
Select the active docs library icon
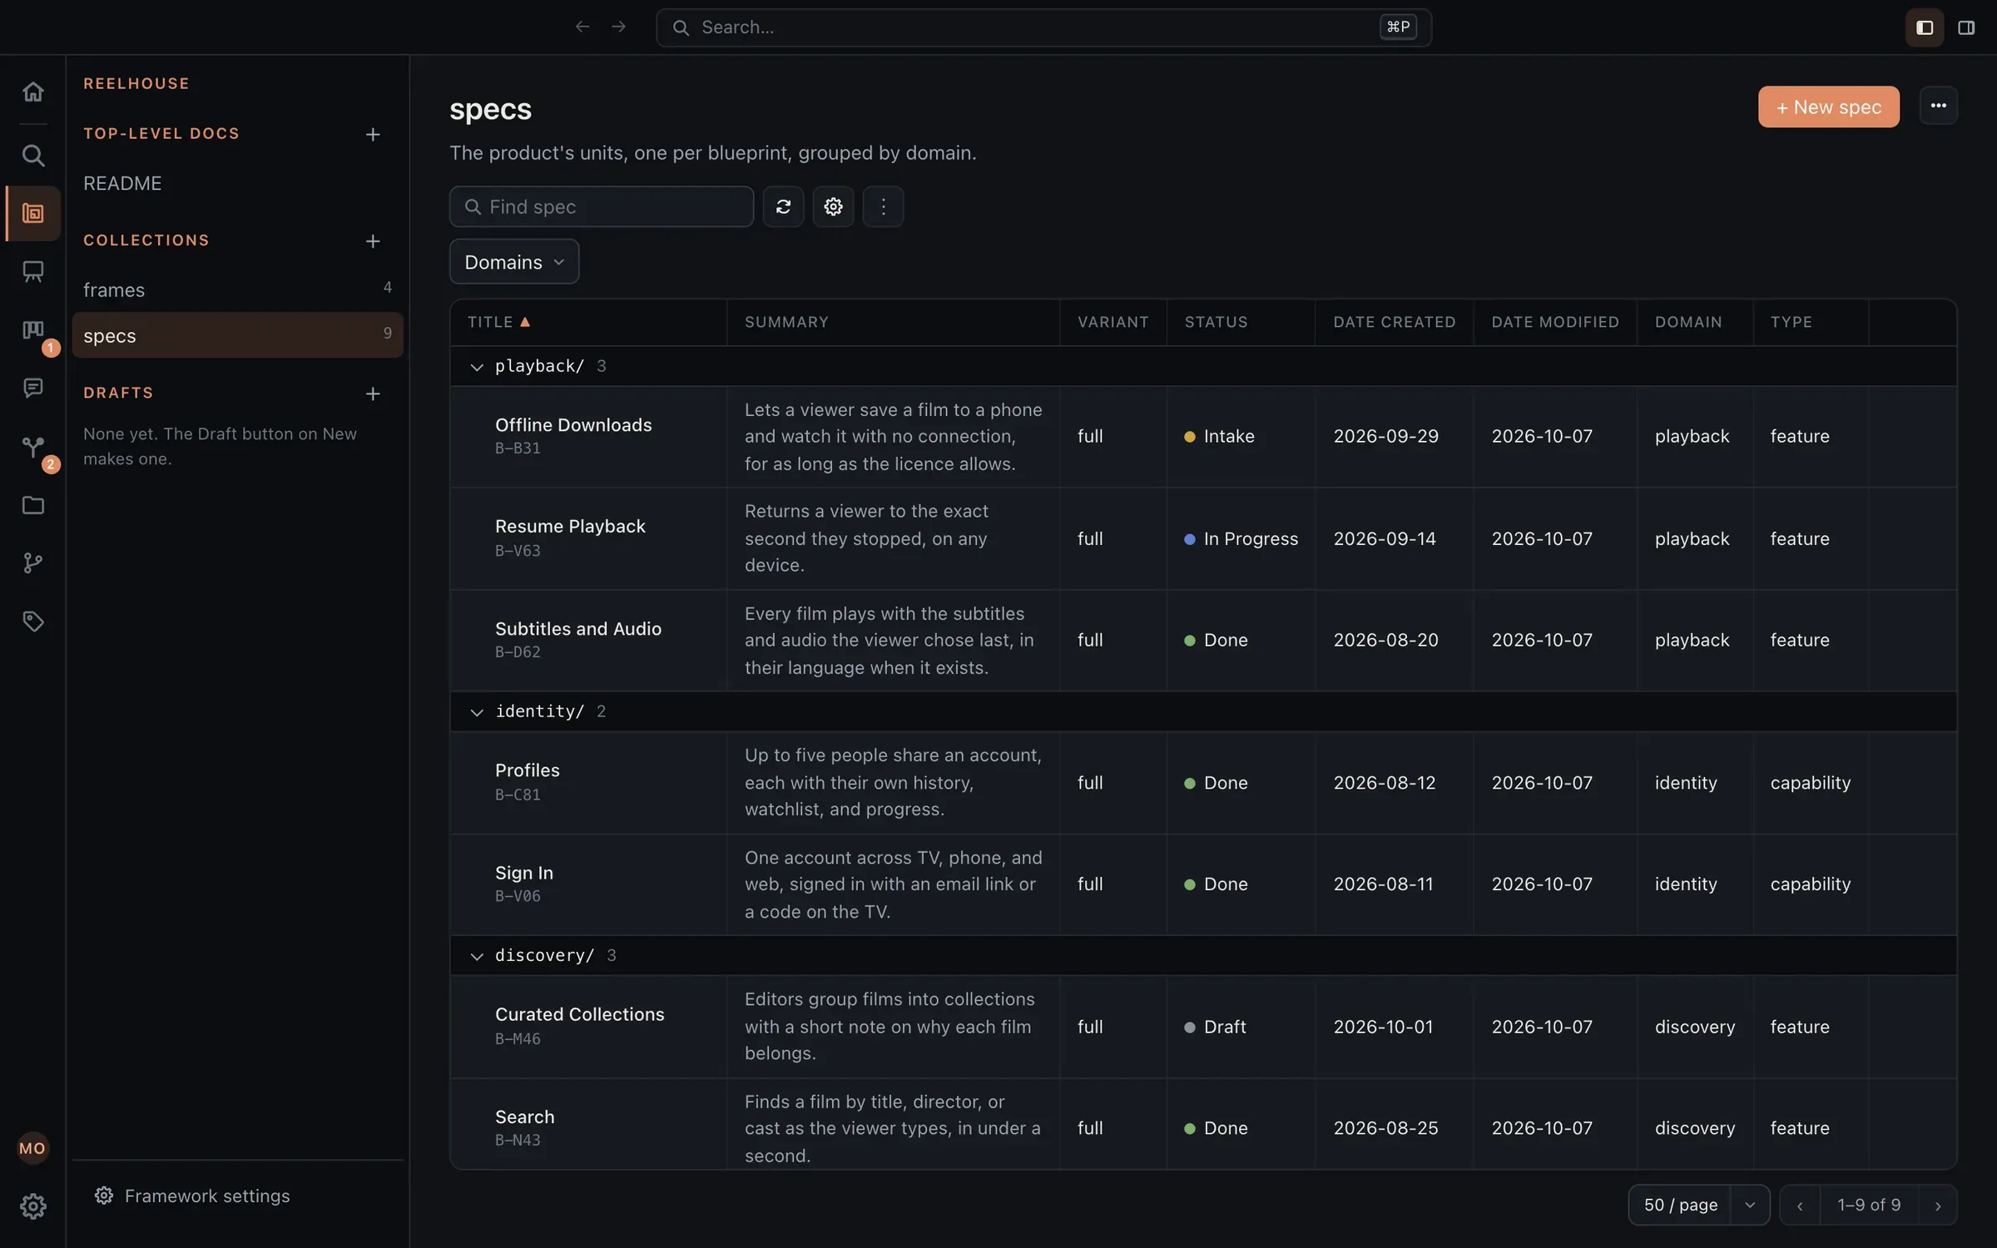pos(33,214)
